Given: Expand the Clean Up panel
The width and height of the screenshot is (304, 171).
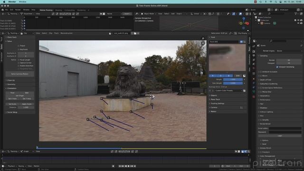Looking at the screenshot, I should pyautogui.click(x=11, y=80).
